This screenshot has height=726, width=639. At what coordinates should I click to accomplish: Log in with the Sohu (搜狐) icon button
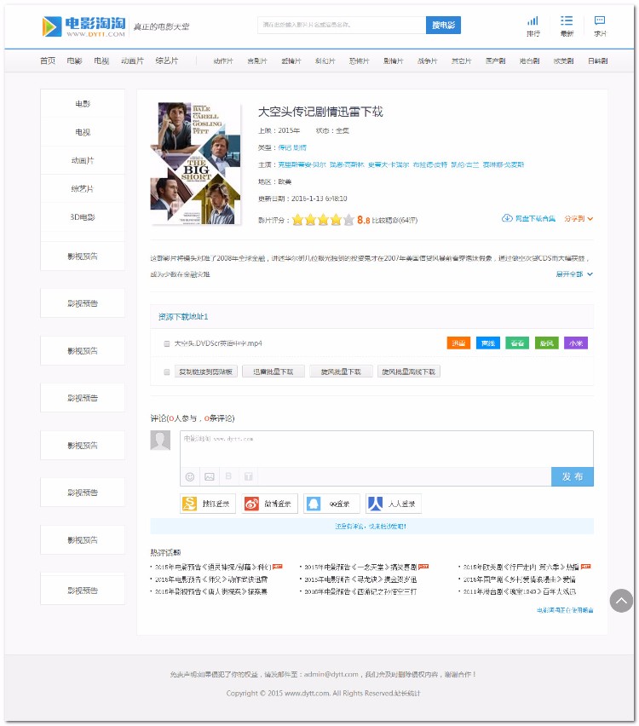(x=208, y=504)
